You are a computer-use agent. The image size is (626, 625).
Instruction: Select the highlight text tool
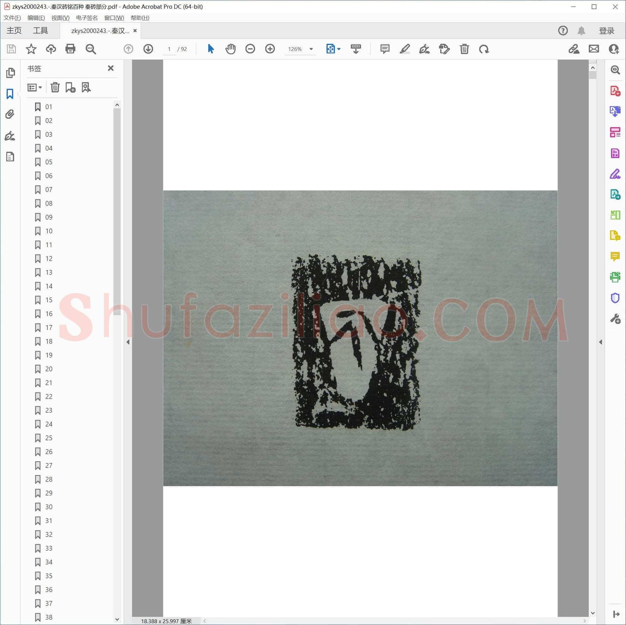click(x=405, y=49)
